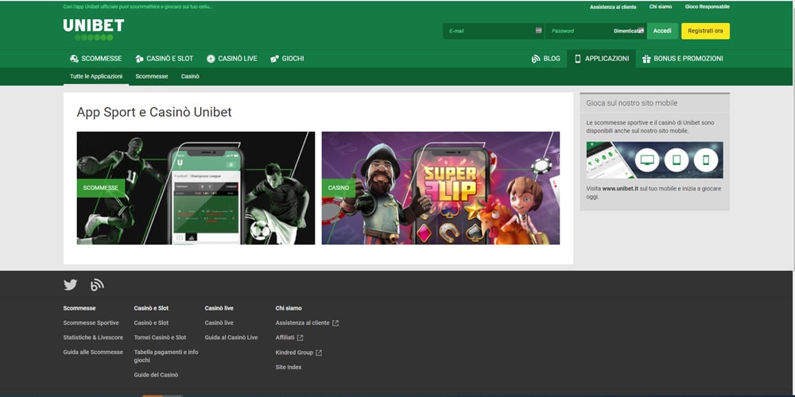Click the mobile site banner in sidebar

pyautogui.click(x=654, y=160)
